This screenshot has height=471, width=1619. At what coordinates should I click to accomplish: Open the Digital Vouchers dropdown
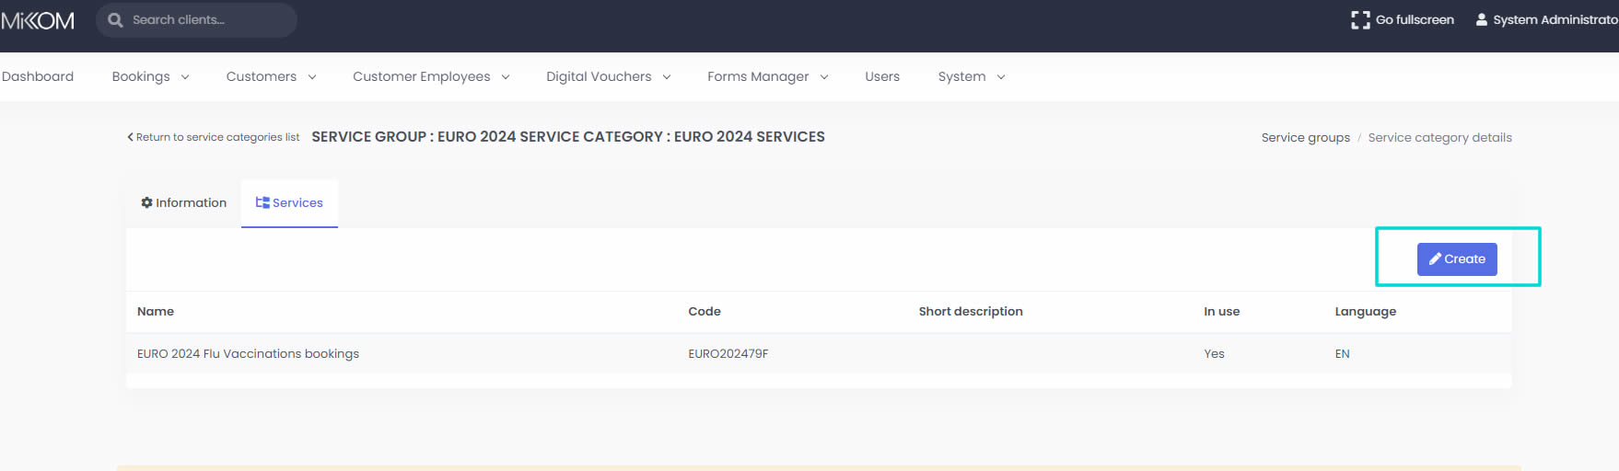click(608, 76)
